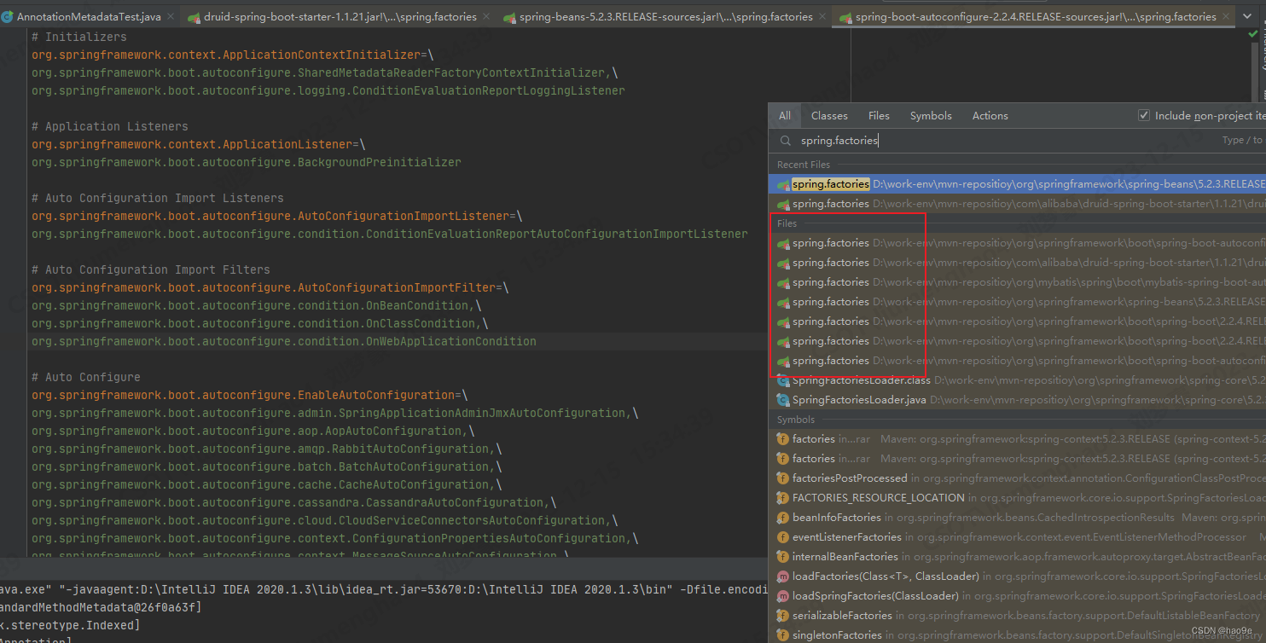Image resolution: width=1266 pixels, height=643 pixels.
Task: Toggle Include non-project items checkbox
Action: click(1144, 116)
